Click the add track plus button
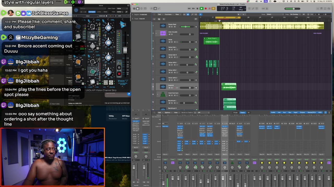This screenshot has width=334, height=187. (x=154, y=19)
